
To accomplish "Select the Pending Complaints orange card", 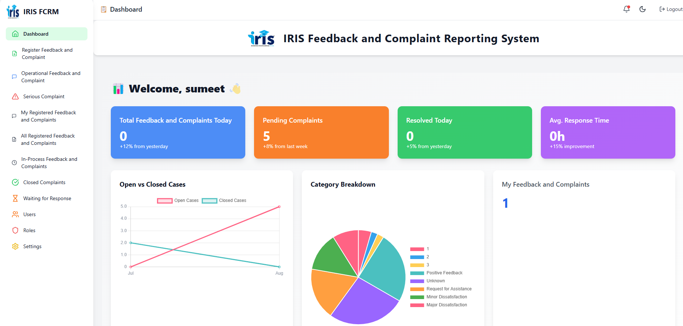I will click(321, 132).
